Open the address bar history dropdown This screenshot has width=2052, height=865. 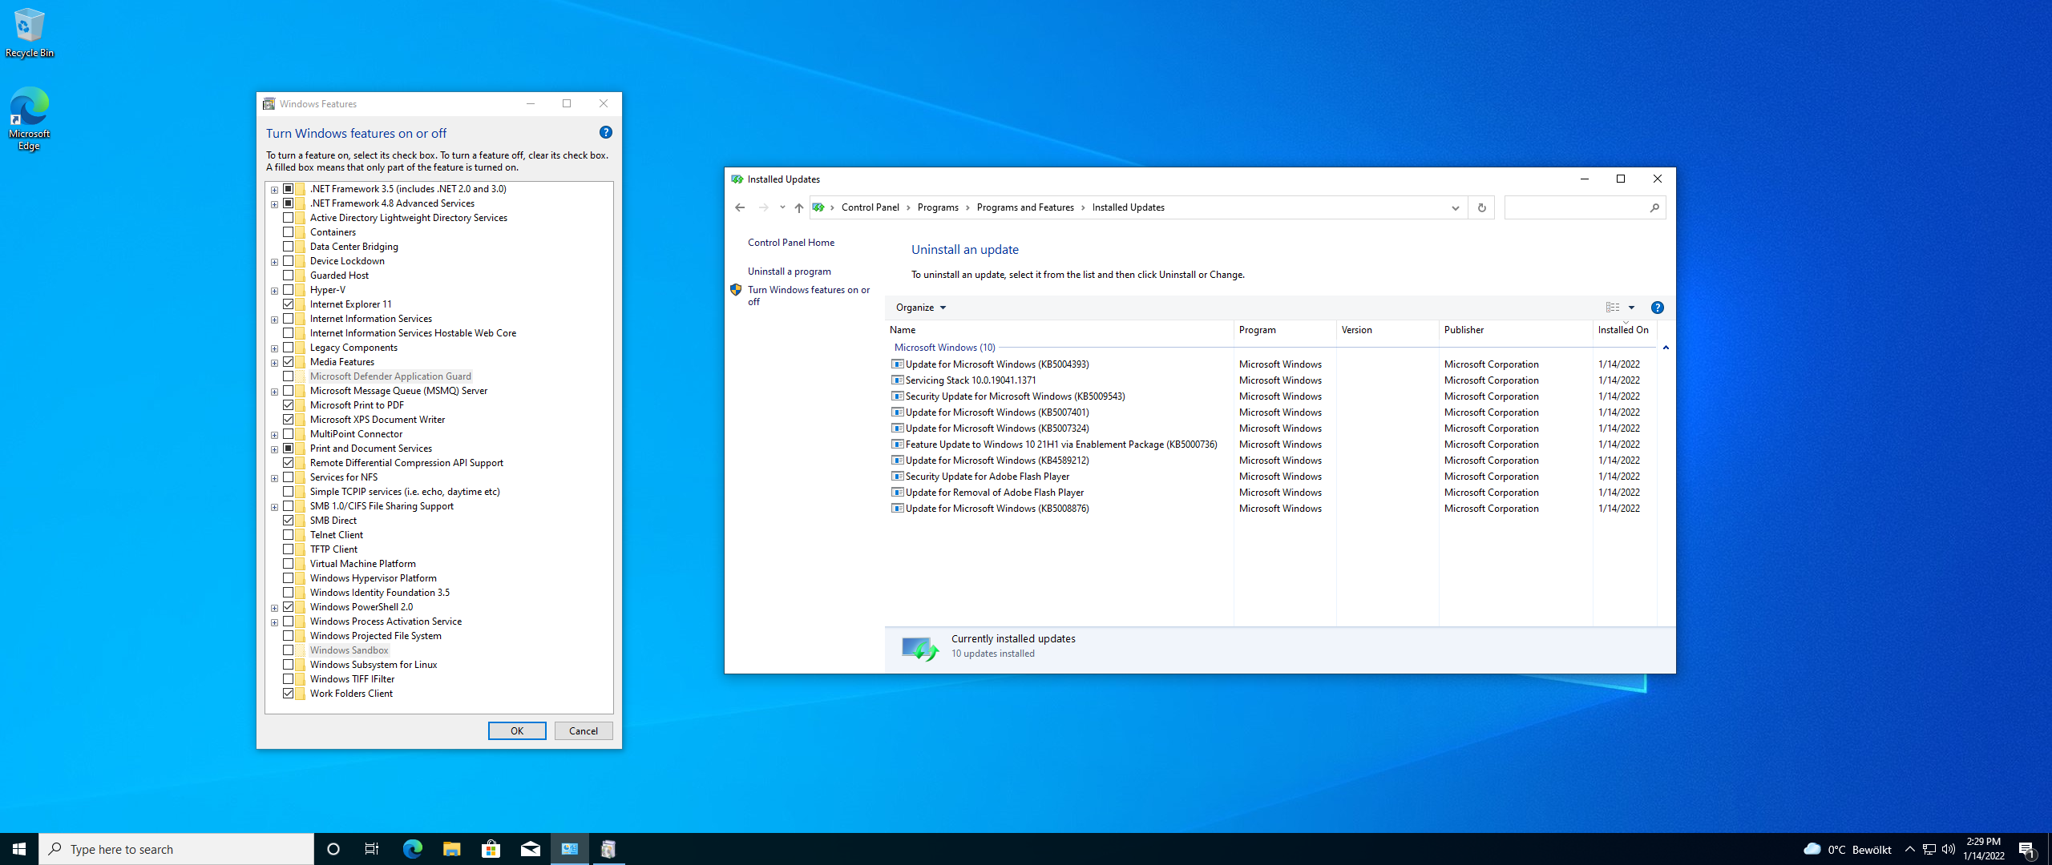coord(1456,207)
